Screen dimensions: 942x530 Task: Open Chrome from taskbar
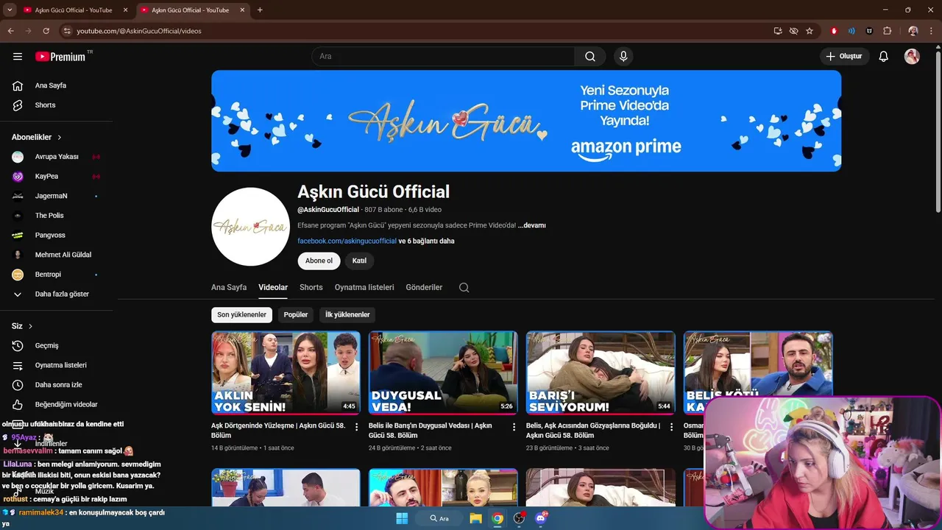point(497,518)
